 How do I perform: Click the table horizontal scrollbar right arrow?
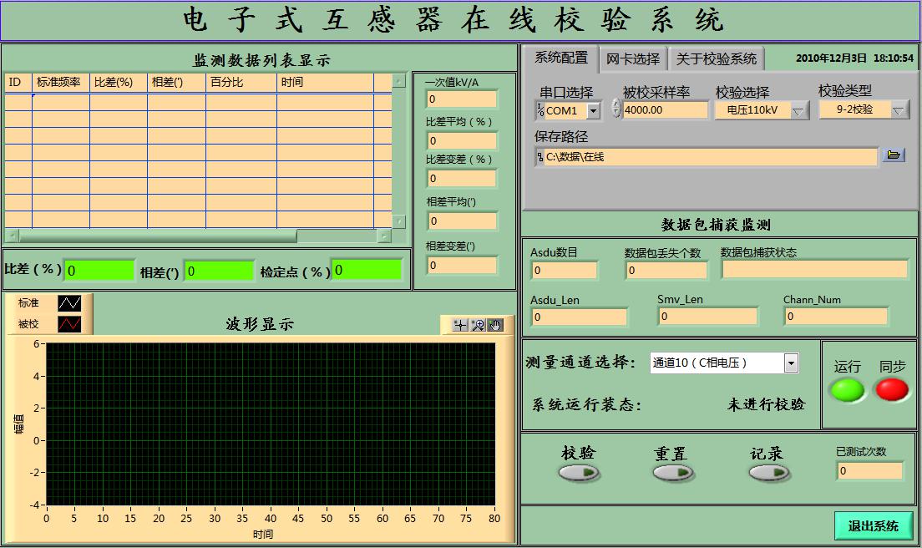point(384,236)
